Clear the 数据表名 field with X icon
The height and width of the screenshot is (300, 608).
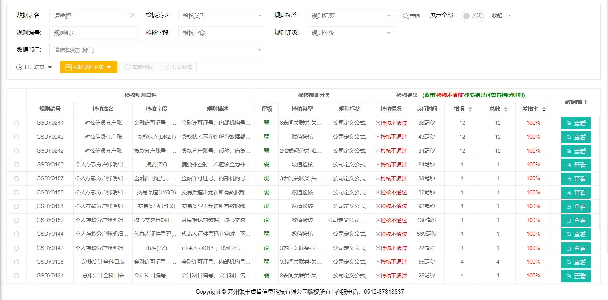[x=132, y=16]
